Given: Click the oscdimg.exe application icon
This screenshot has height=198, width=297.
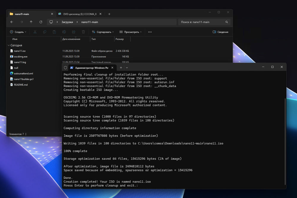Looking at the screenshot, I should (12, 56).
